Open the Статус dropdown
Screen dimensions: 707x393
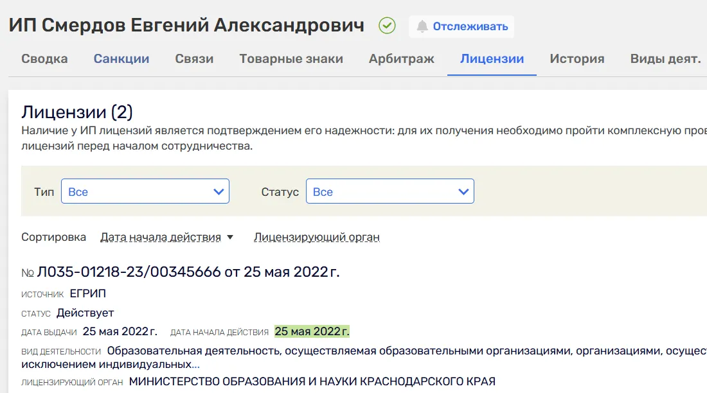point(390,191)
